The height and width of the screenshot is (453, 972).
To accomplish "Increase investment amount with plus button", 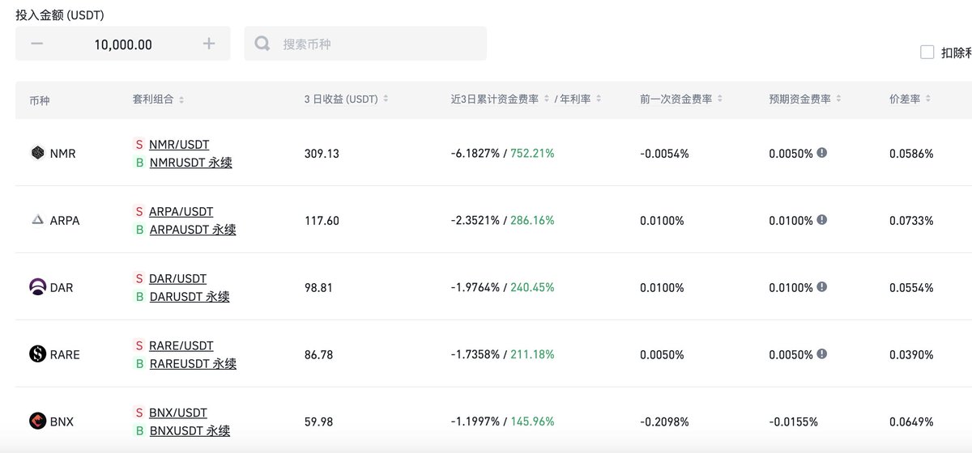I will pyautogui.click(x=209, y=44).
